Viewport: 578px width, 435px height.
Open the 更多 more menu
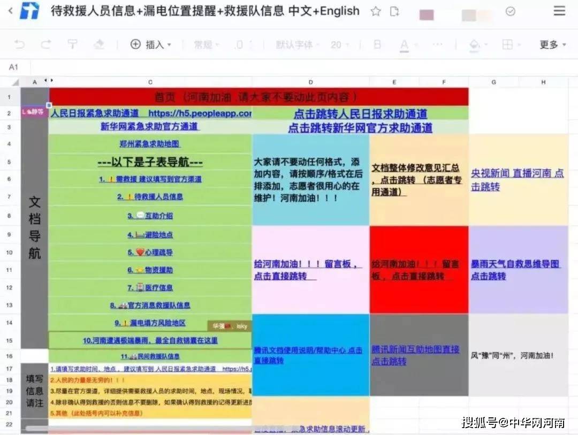(548, 44)
